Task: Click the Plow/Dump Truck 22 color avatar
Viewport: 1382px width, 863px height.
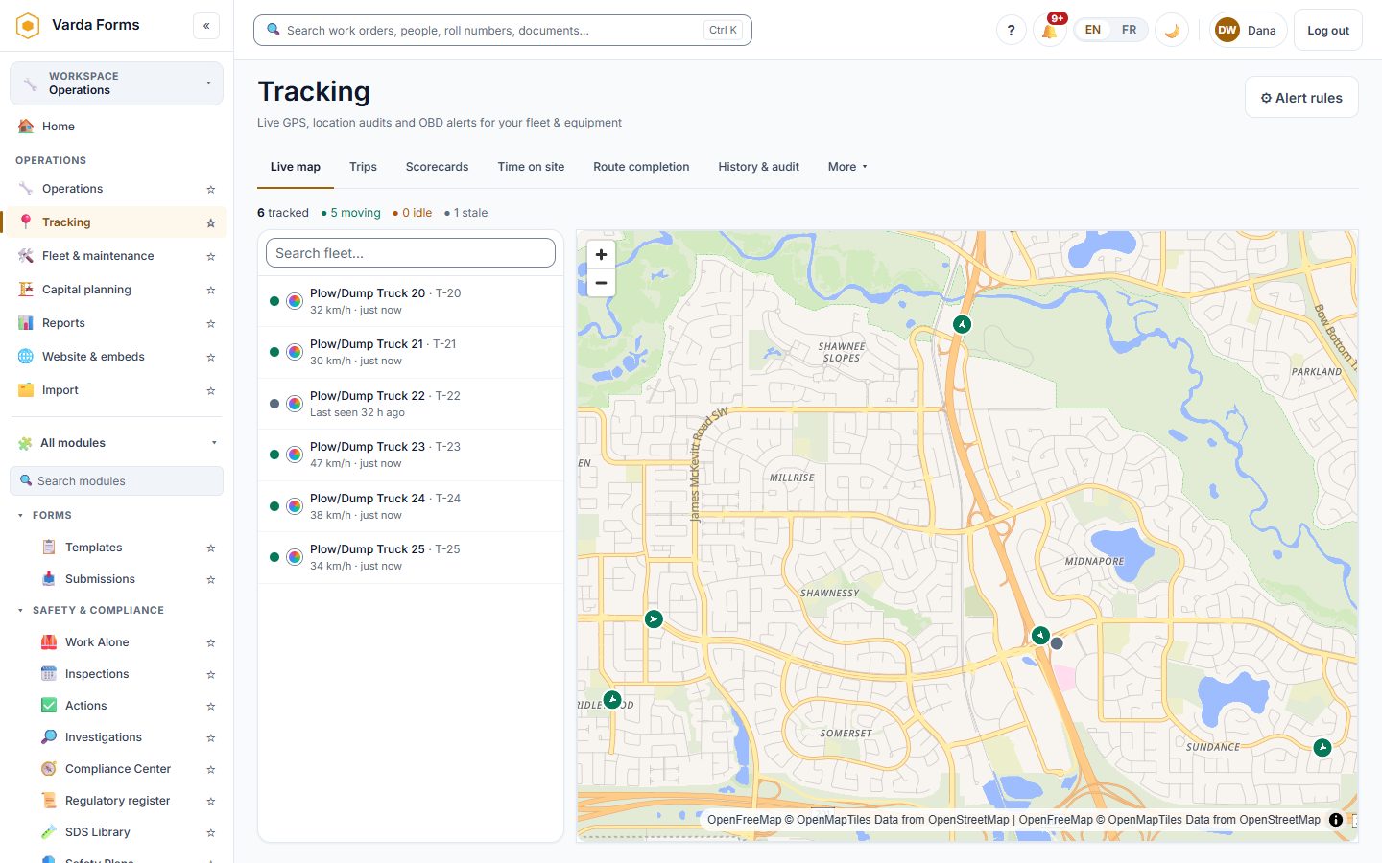Action: pyautogui.click(x=295, y=404)
